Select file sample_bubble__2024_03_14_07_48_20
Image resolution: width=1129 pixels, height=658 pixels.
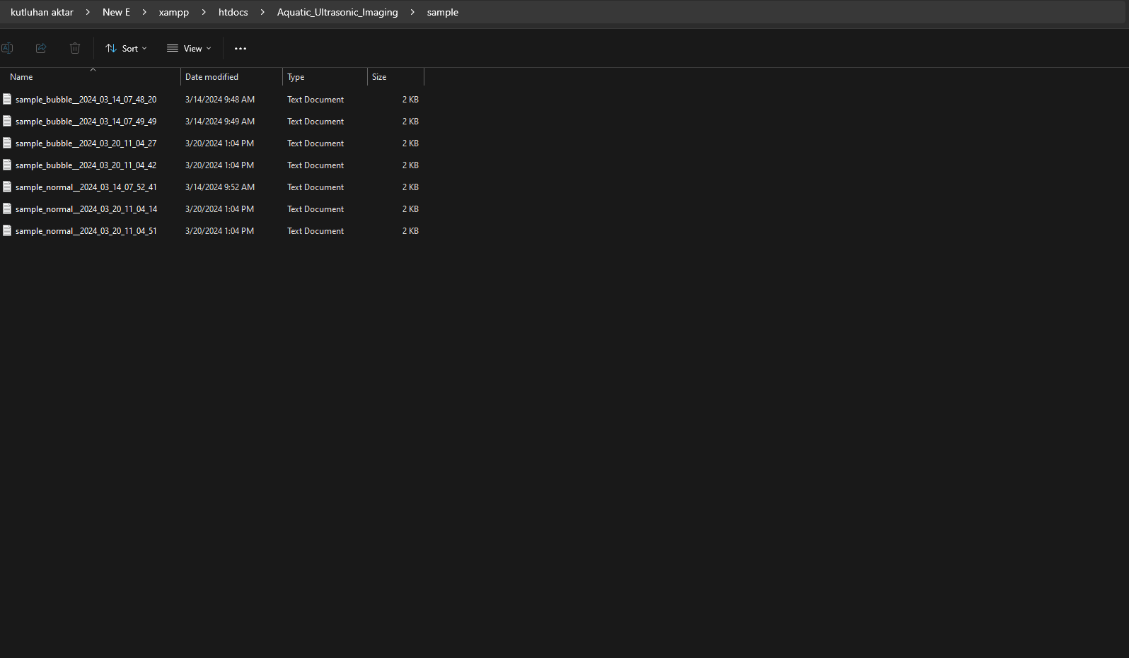click(x=86, y=100)
